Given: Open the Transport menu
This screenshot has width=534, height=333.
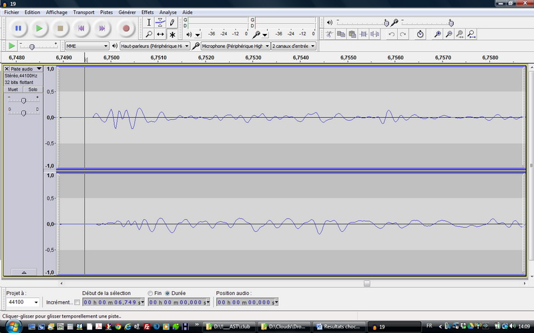Looking at the screenshot, I should pyautogui.click(x=84, y=12).
